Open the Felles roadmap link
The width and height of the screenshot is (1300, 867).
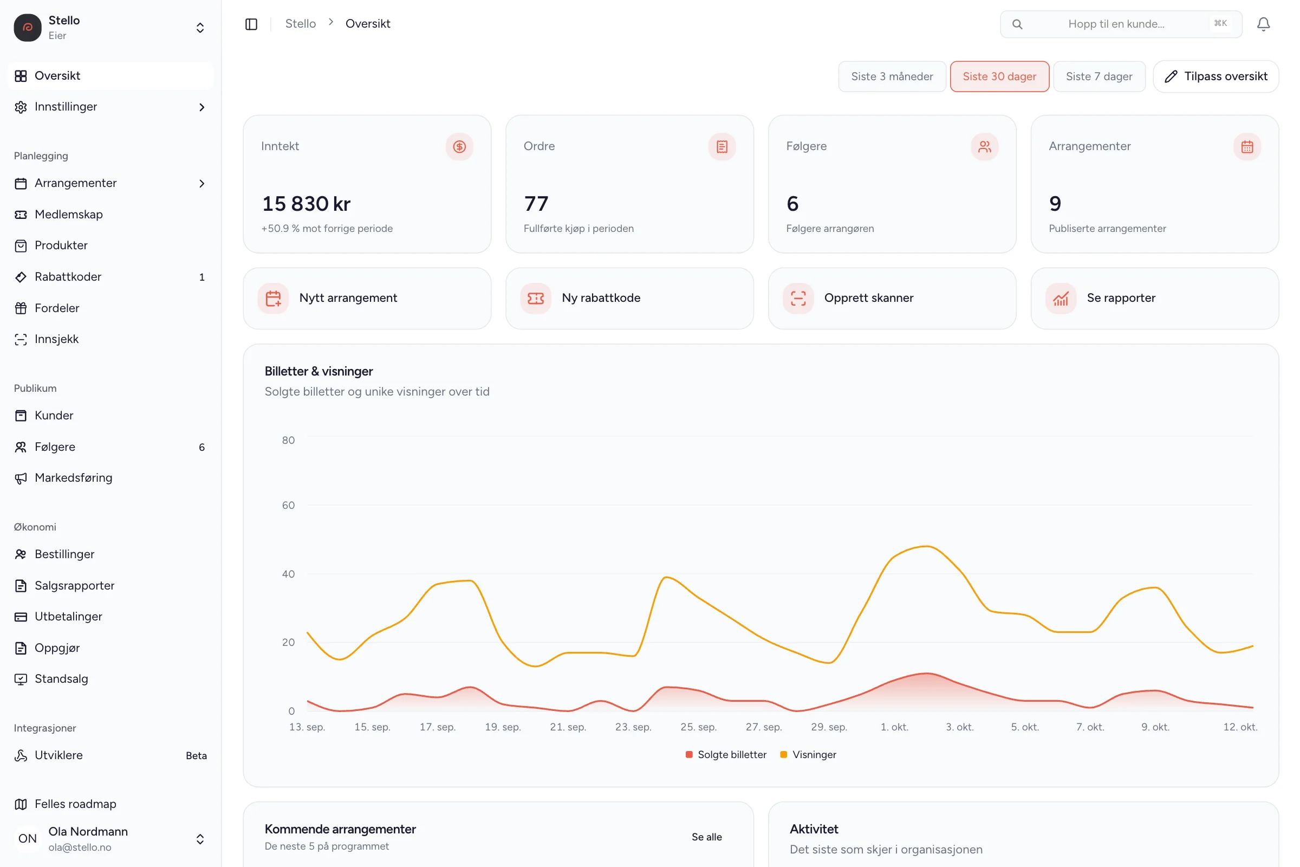(110, 804)
